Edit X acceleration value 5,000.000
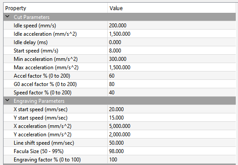Viewport: 238px width, 165px height. [x=172, y=126]
